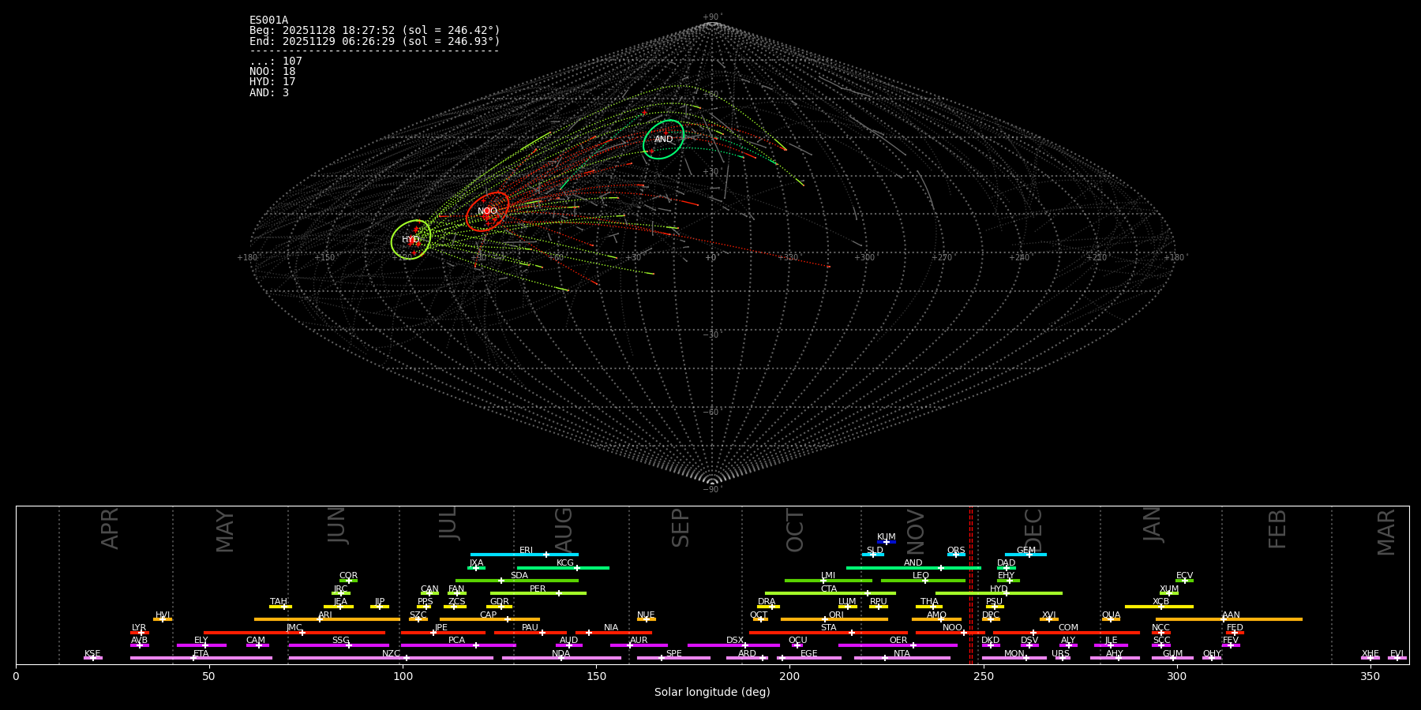Click the LYR shower label in the timeline
This screenshot has height=710, width=1421.
coord(139,628)
